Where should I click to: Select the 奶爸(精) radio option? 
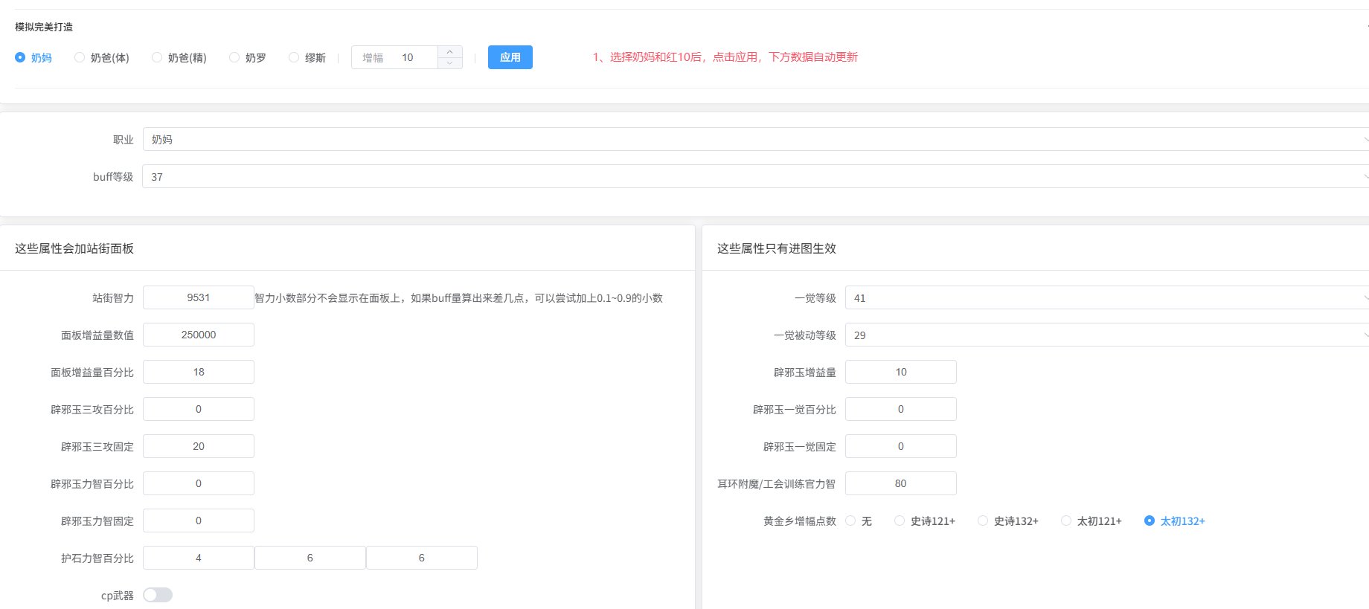pos(179,57)
